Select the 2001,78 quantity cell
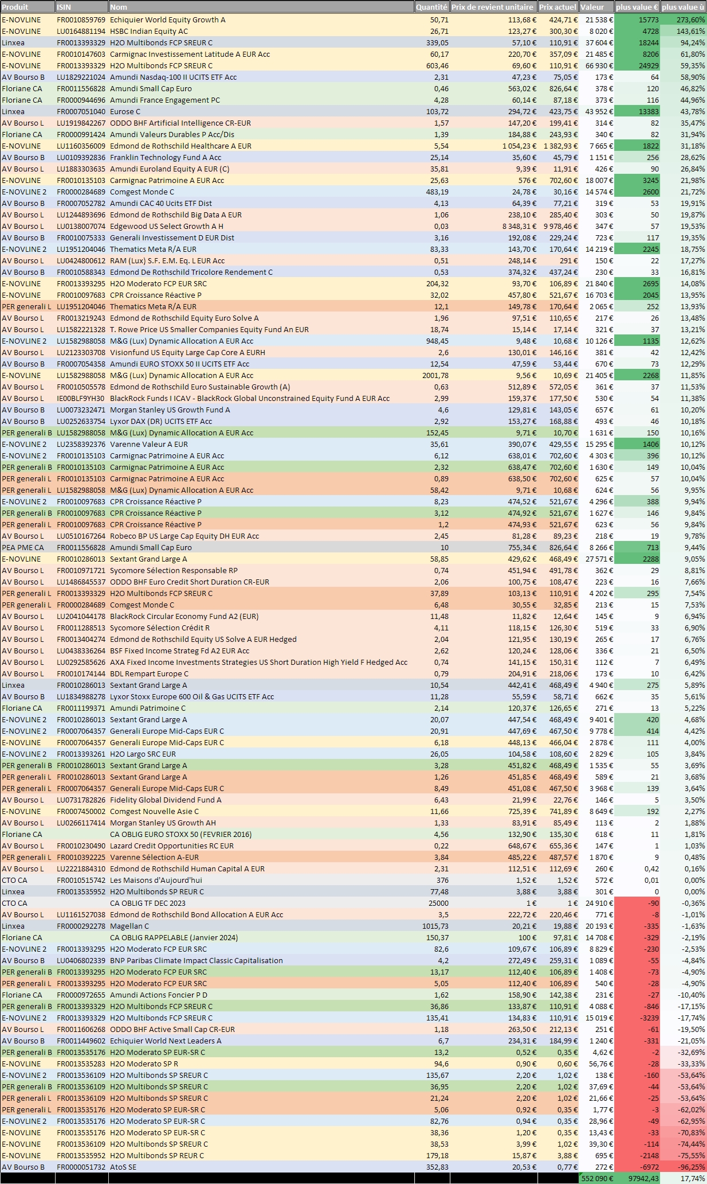The image size is (707, 1184). (432, 375)
